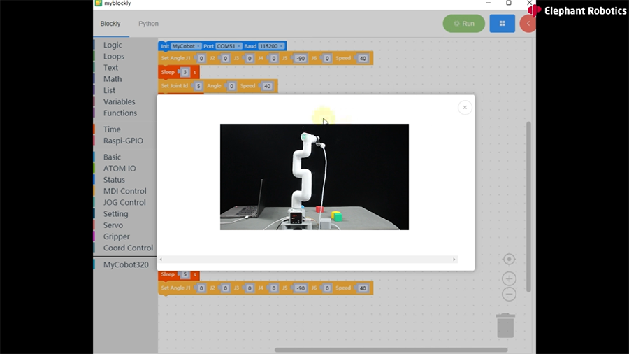
Task: Edit Speed 40 in Set Joint Id block
Action: (x=267, y=86)
